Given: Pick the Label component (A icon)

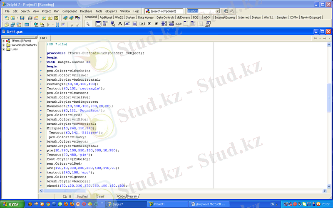Looking at the screenshot, I should coord(120,24).
